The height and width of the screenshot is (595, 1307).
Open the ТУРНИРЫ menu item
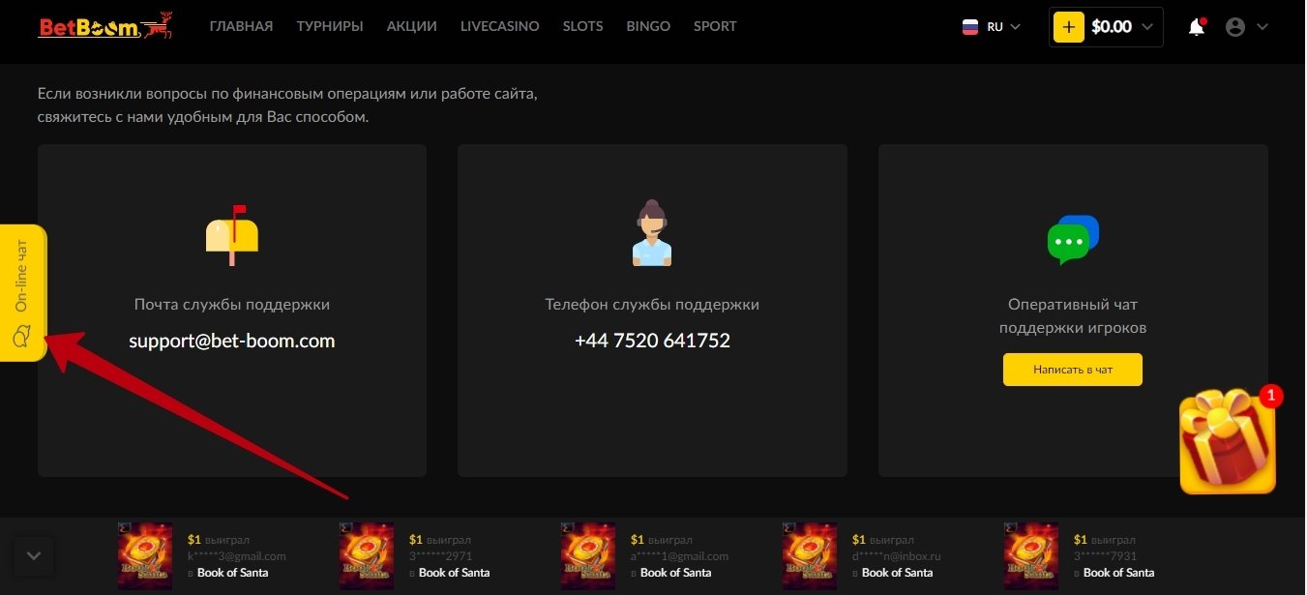point(330,26)
